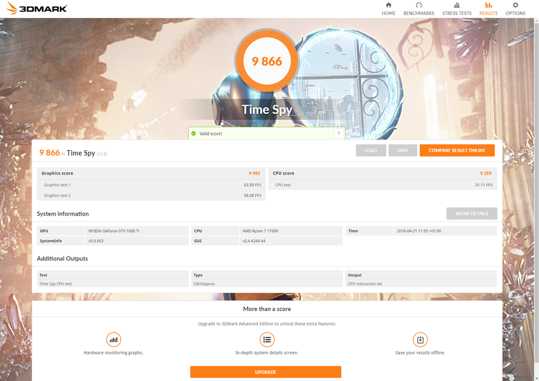This screenshot has height=381, width=539.
Task: Click the BENCHMARKS menu label
Action: pyautogui.click(x=419, y=13)
